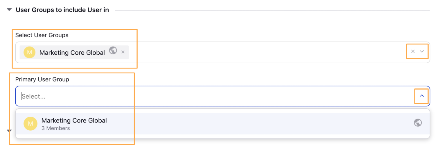Click yellow M avatar in the selected chip
The image size is (438, 152).
tap(29, 52)
